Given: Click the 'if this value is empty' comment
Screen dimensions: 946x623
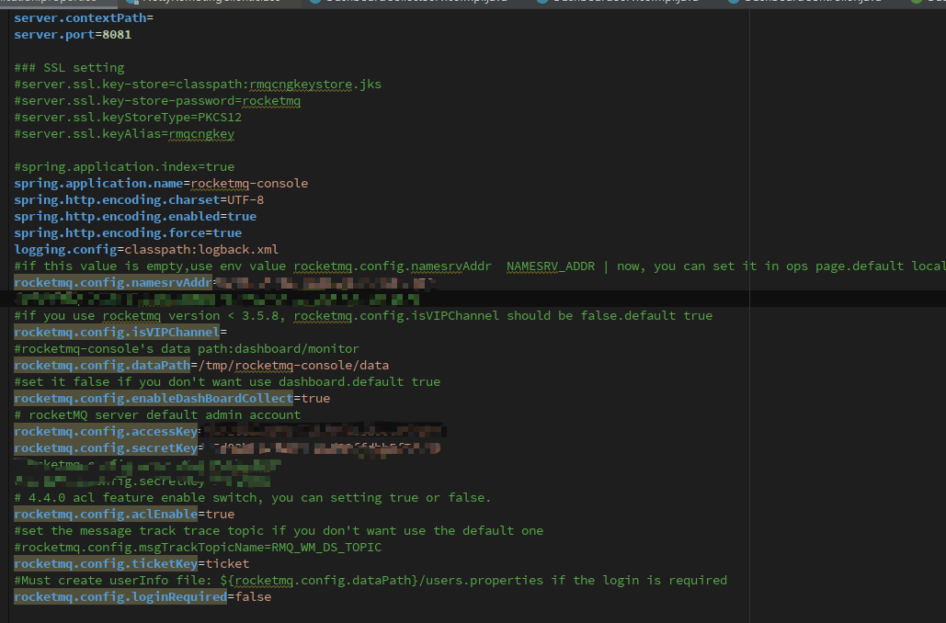Looking at the screenshot, I should 480,266.
